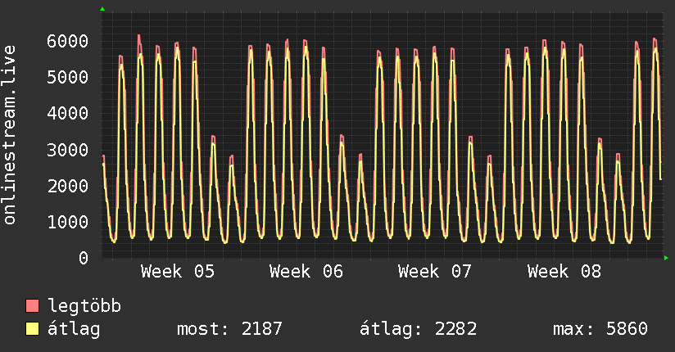The height and width of the screenshot is (352, 675).
Task: Click the yellow átlag legend swatch
Action: point(33,329)
